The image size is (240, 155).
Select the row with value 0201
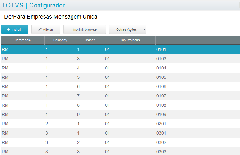(x=120, y=124)
